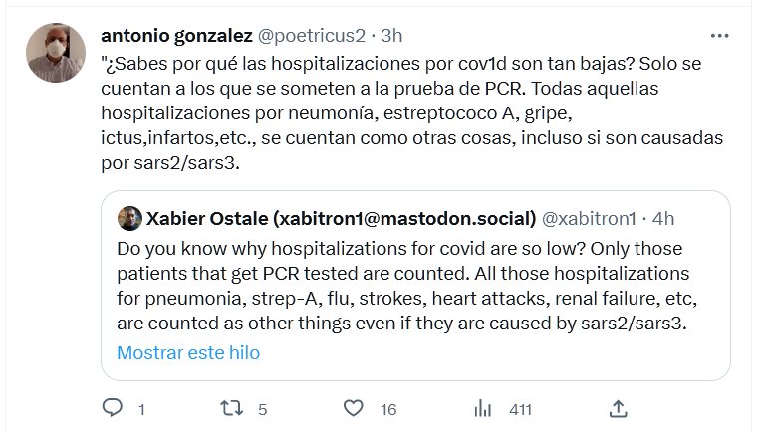Open the 3h timestamp link

tap(390, 35)
